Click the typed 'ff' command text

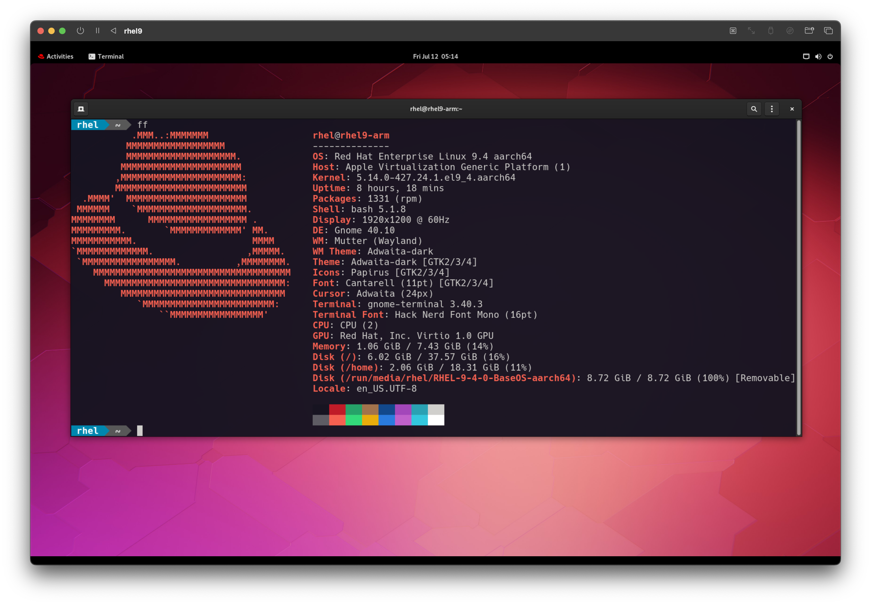[x=142, y=125]
